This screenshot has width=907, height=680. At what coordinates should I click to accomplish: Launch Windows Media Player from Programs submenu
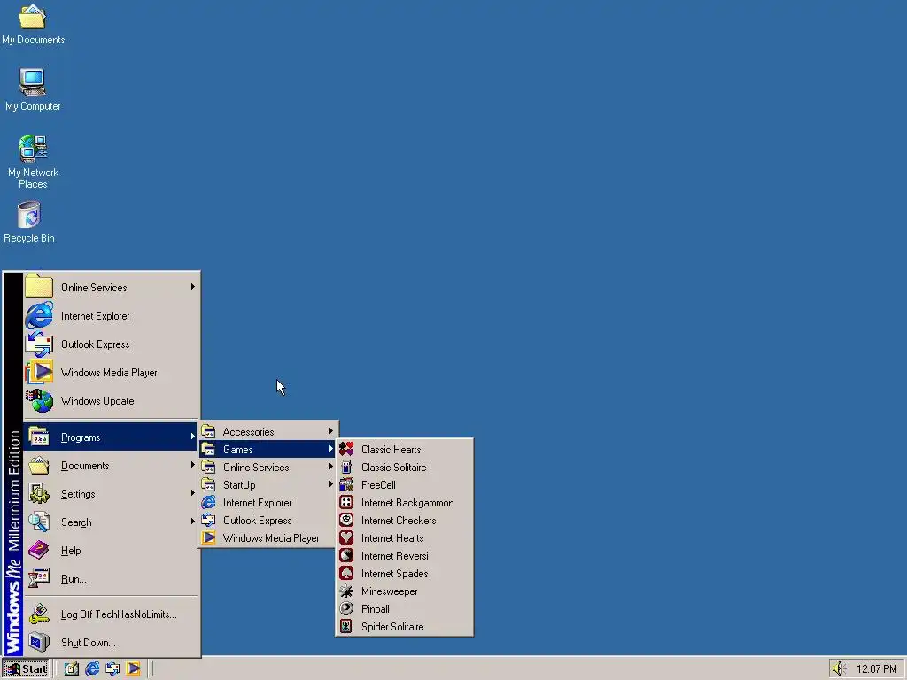click(267, 537)
